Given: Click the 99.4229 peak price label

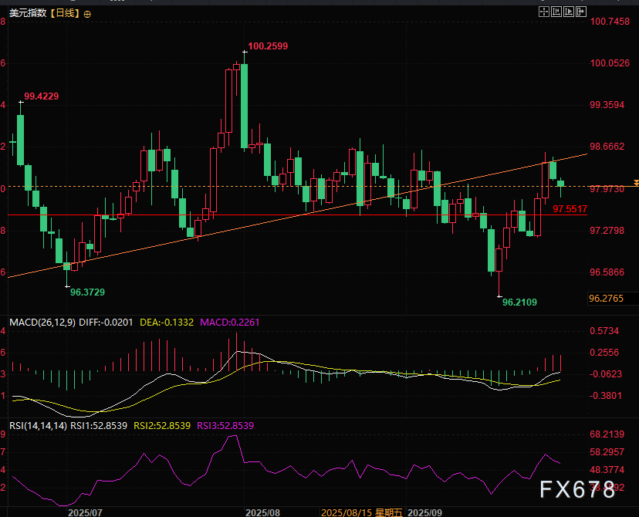Looking at the screenshot, I should click(x=42, y=96).
